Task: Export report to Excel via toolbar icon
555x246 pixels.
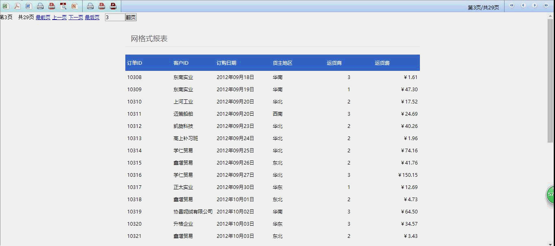Action: click(6, 6)
